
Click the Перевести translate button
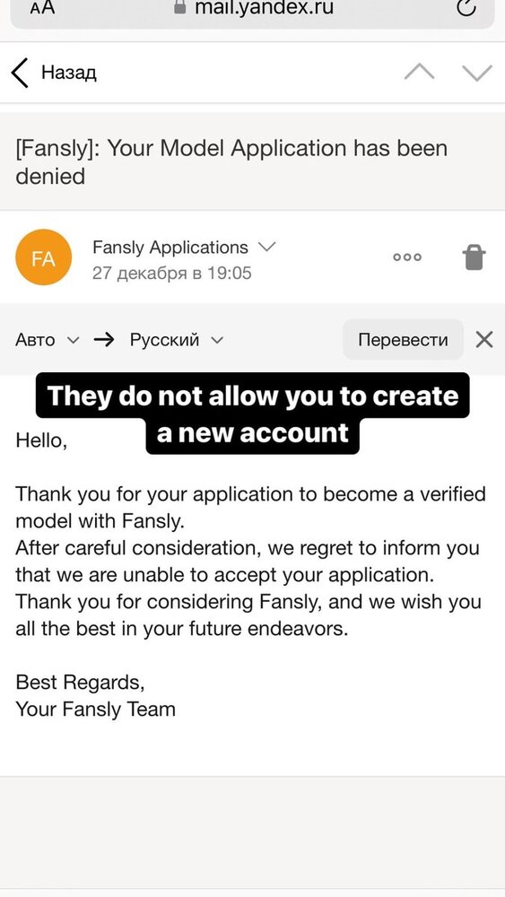point(403,340)
